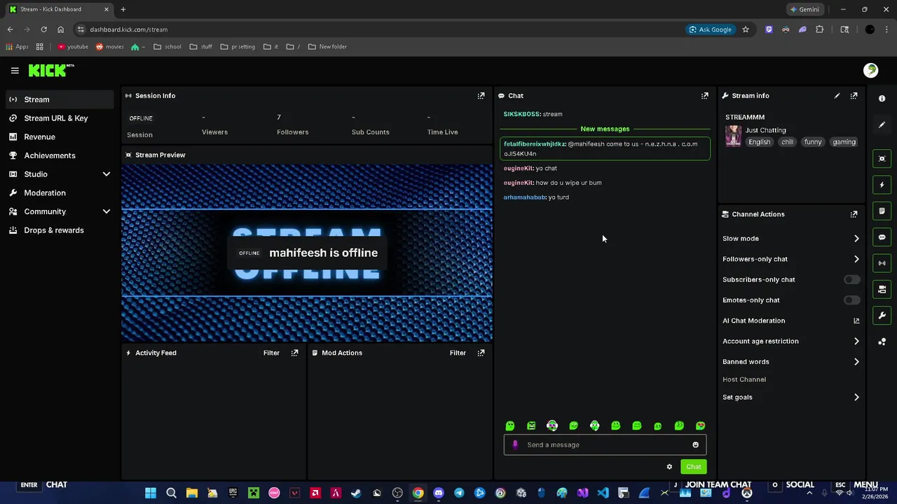Open the user profile avatar menu

(x=870, y=70)
